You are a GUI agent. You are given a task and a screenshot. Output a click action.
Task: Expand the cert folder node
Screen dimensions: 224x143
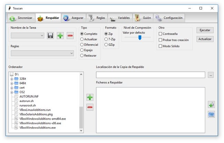pos(12,88)
